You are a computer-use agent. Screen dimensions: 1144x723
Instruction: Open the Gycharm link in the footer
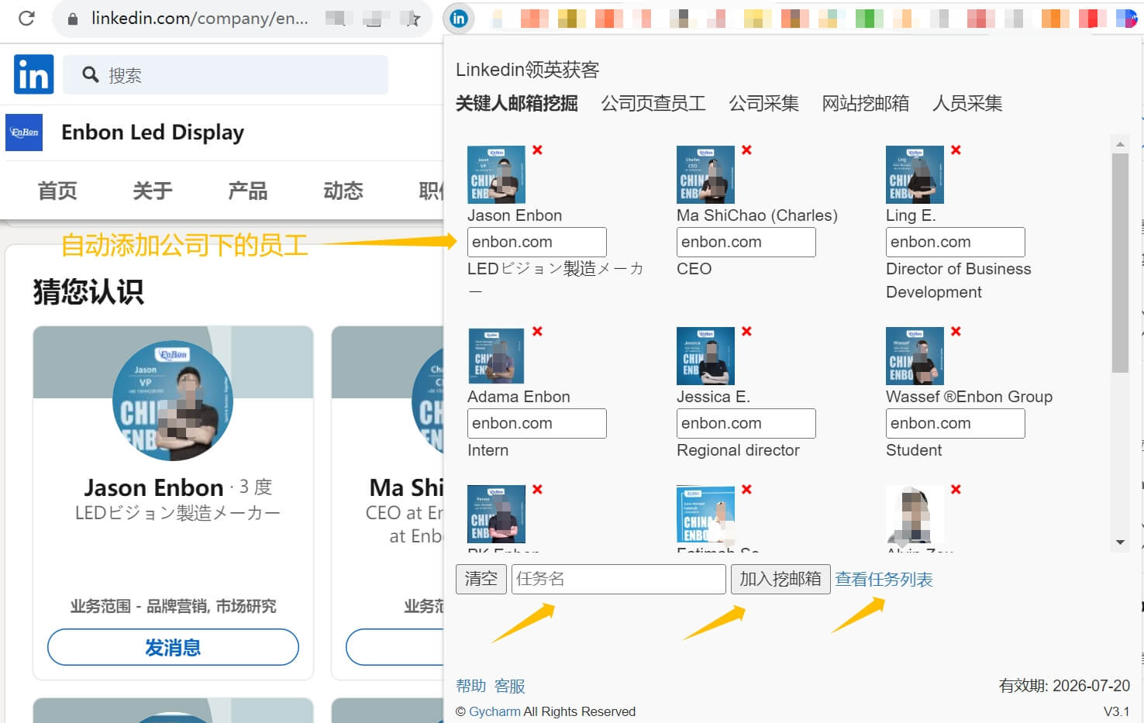coord(494,711)
